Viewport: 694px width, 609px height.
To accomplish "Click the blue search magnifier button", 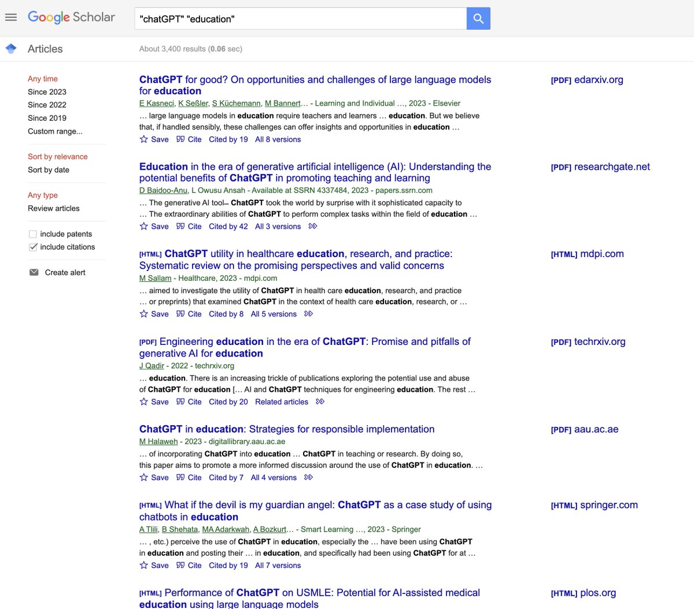I will [x=478, y=18].
